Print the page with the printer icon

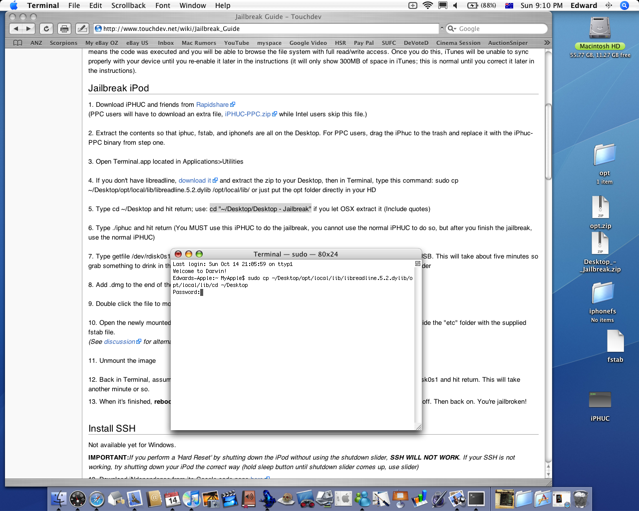(x=64, y=29)
